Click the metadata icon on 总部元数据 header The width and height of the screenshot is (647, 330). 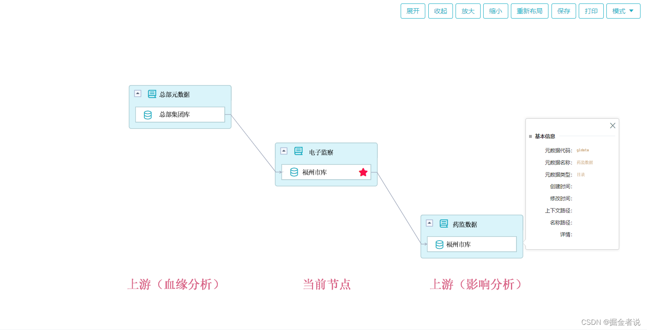pos(152,93)
